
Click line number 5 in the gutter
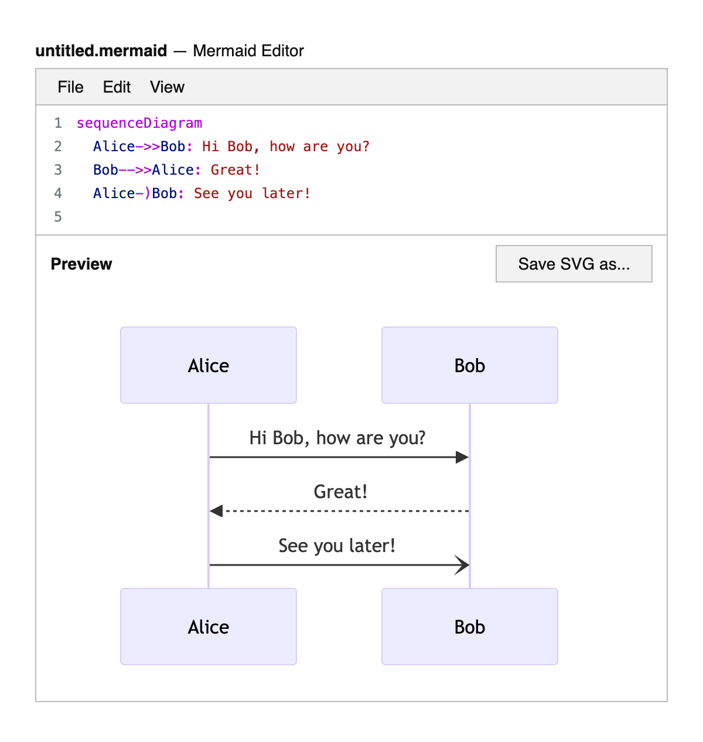[x=58, y=217]
